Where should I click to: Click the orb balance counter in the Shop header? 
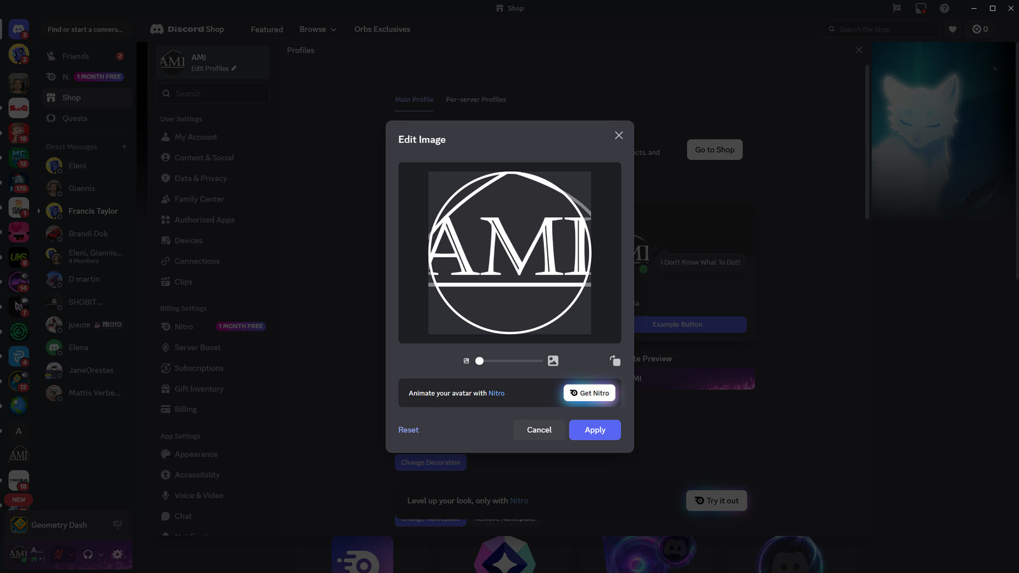pos(979,29)
